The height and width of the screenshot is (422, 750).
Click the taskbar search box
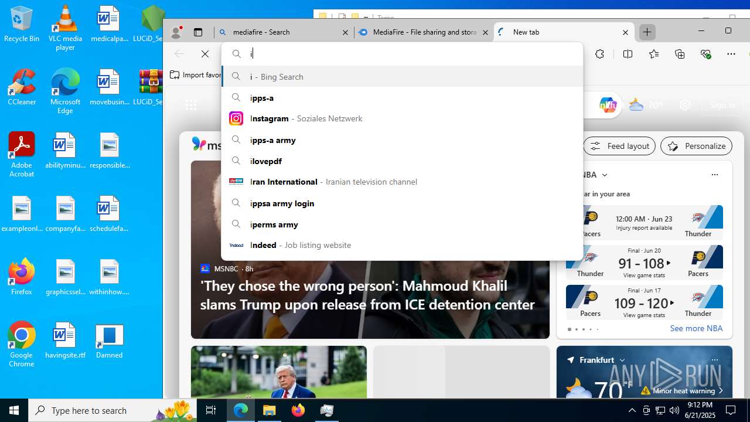[x=112, y=410]
